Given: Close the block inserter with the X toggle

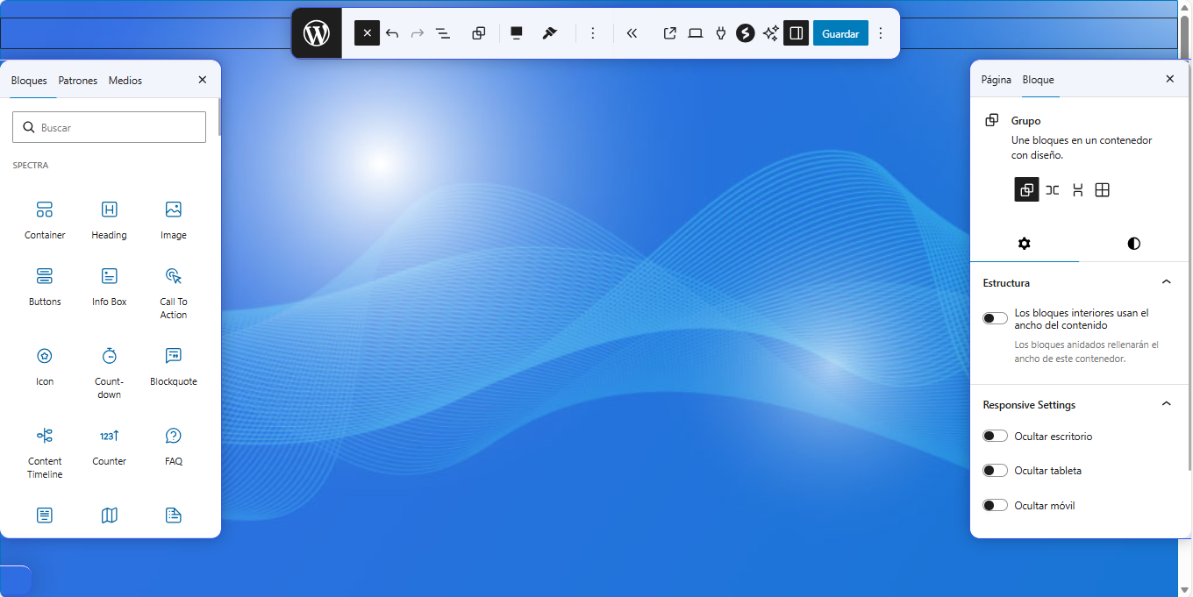Looking at the screenshot, I should 367,33.
